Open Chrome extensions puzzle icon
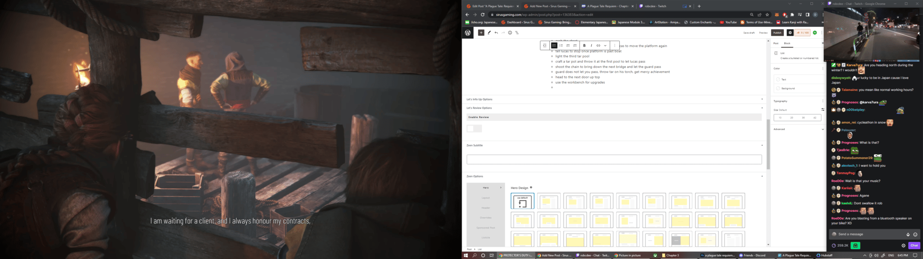 (x=792, y=14)
